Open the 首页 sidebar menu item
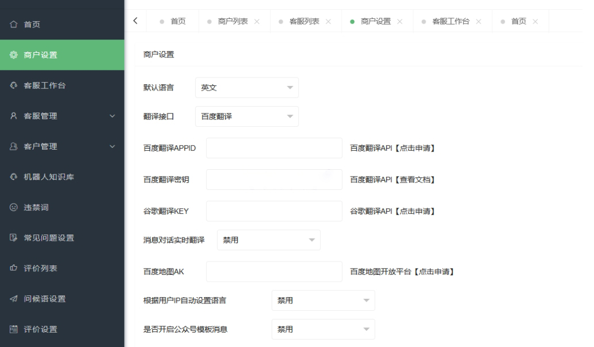594x347 pixels. (x=62, y=24)
